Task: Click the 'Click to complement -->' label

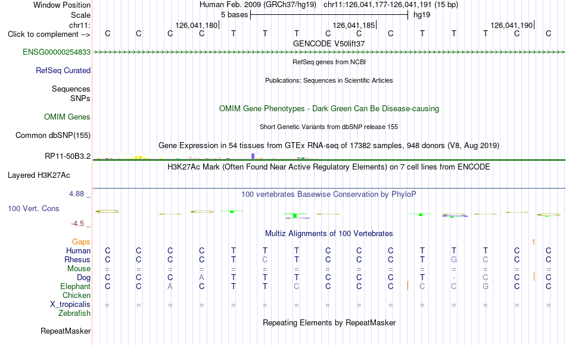Action: 49,34
